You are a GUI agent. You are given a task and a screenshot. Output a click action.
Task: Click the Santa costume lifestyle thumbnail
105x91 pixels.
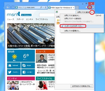coord(41,85)
